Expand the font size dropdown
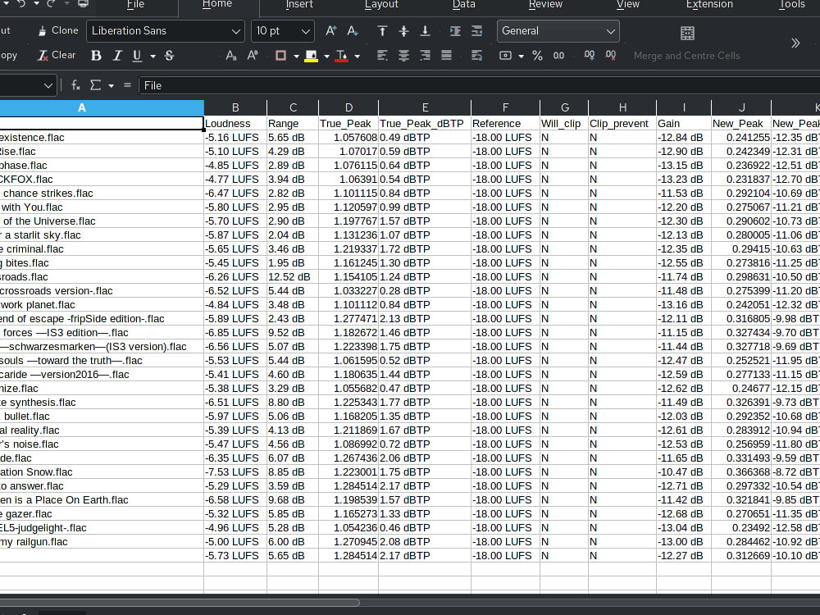 click(305, 31)
